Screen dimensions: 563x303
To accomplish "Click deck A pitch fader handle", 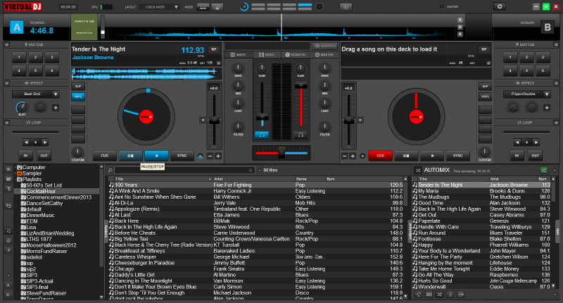I will [x=214, y=120].
